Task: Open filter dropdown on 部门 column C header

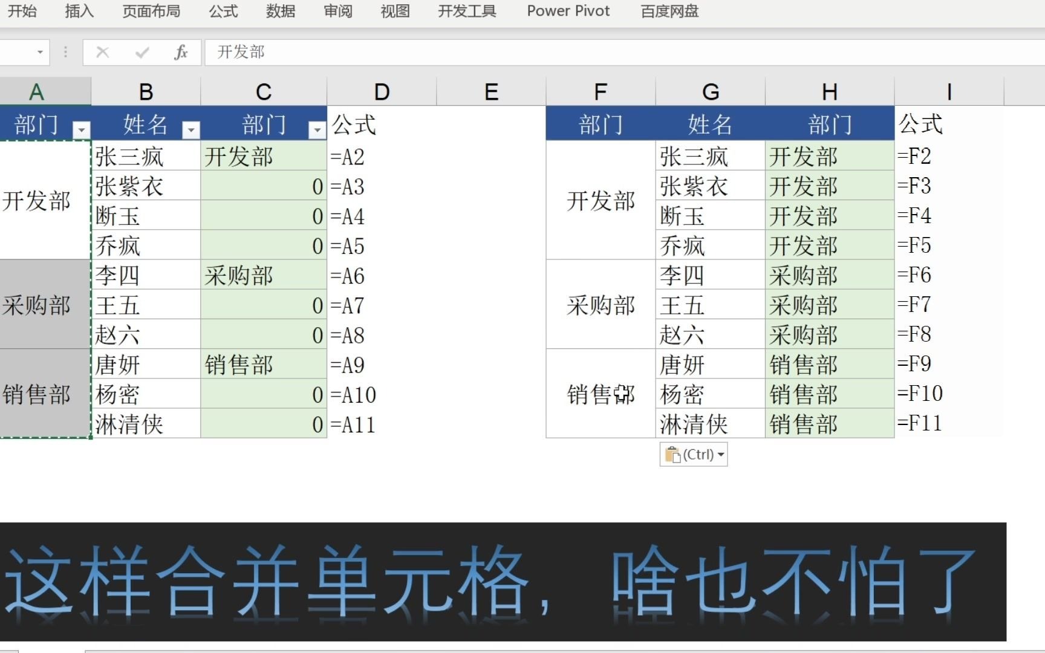Action: coord(317,129)
